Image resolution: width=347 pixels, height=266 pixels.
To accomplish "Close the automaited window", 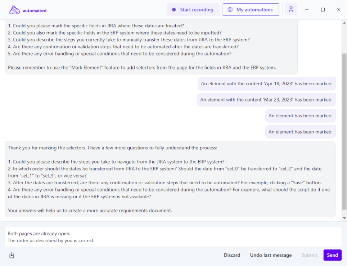I will (x=339, y=10).
